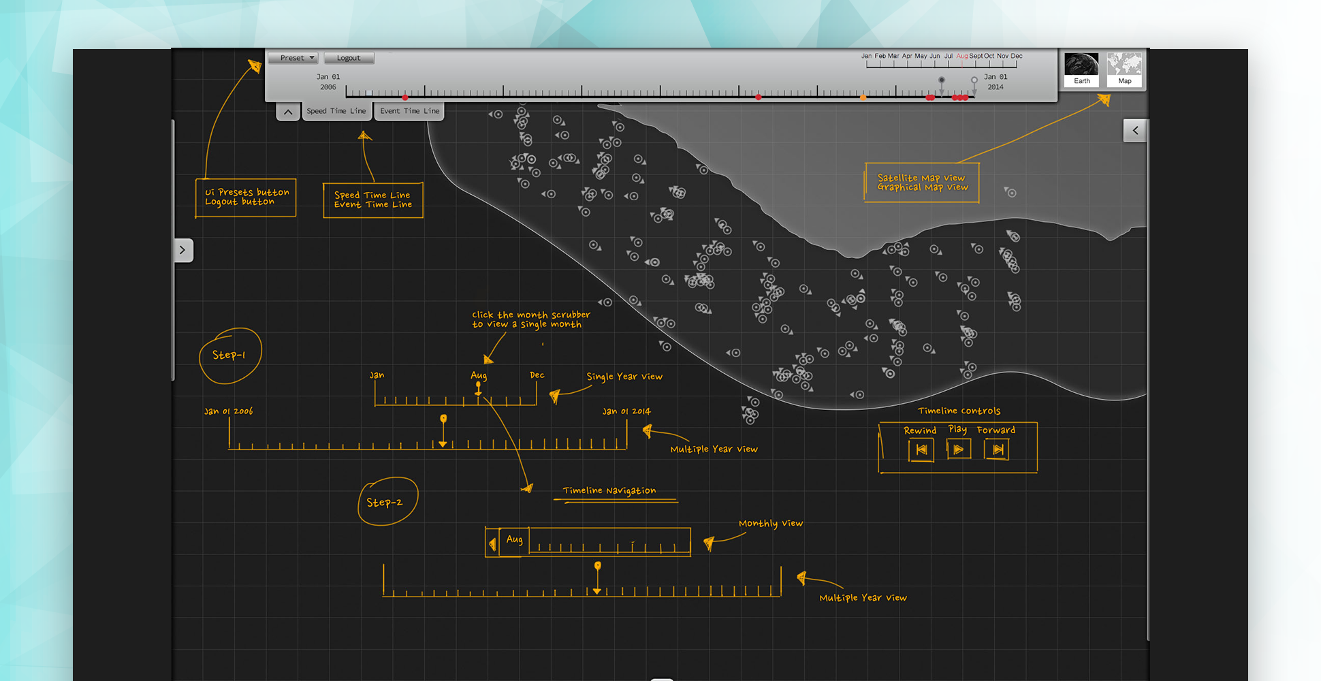Open the Preset dropdown menu

pyautogui.click(x=293, y=58)
